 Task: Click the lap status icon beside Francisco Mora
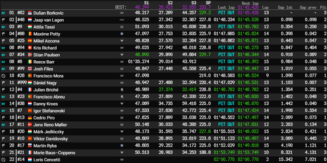[x=3, y=76]
